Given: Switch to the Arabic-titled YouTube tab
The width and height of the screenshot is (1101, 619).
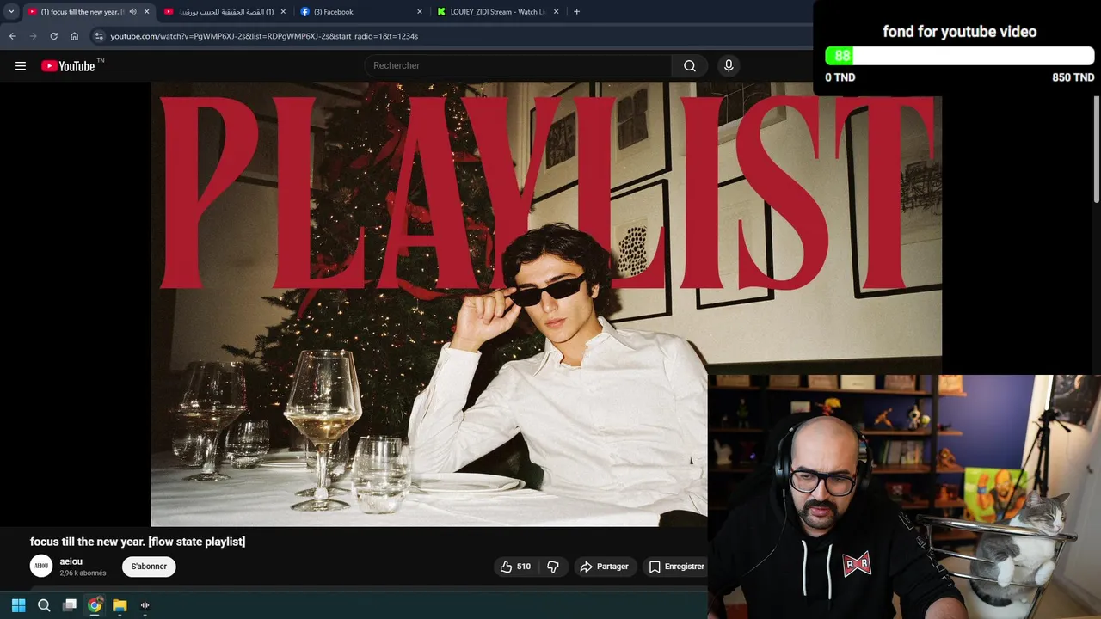Looking at the screenshot, I should [225, 12].
